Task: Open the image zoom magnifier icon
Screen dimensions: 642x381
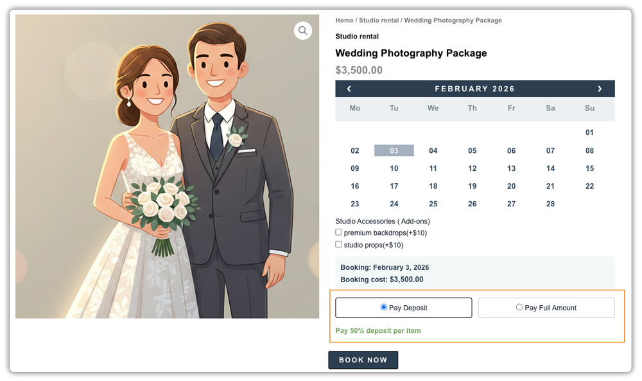Action: coord(302,30)
